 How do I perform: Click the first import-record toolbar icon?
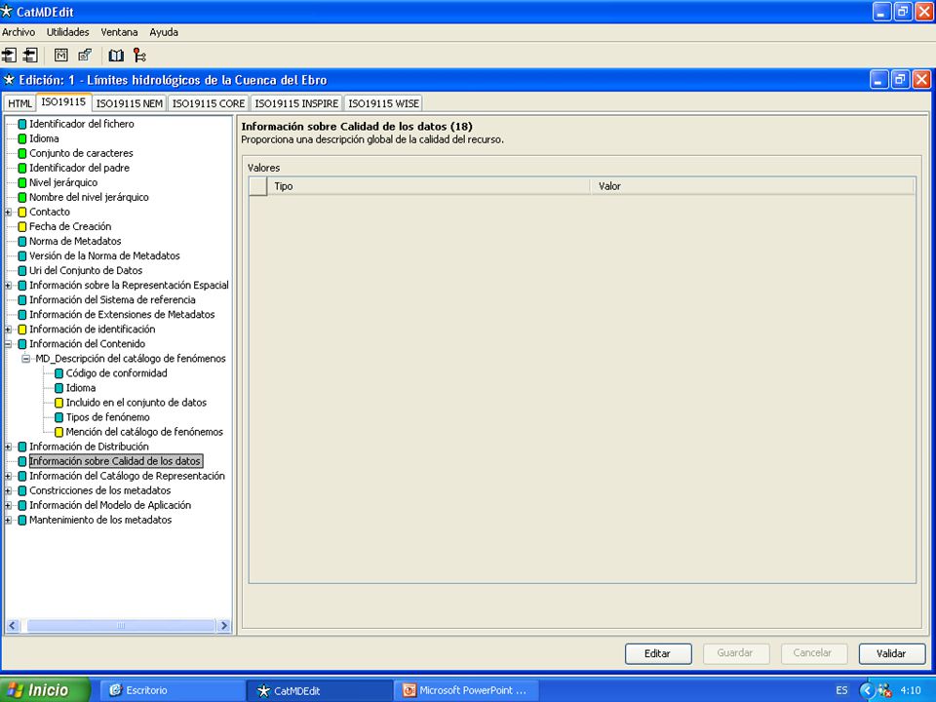pos(9,56)
